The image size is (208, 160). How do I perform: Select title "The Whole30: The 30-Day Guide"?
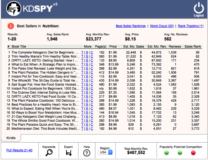pos(45,80)
